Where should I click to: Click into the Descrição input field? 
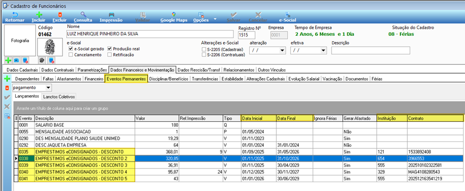pos(370,51)
